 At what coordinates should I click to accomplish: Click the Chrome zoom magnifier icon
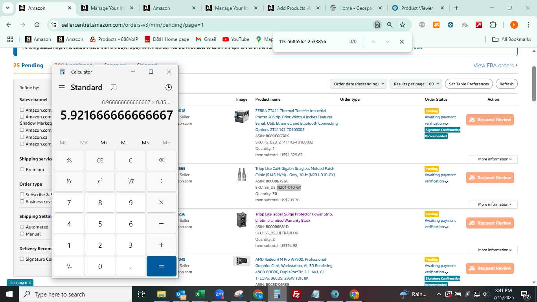390,25
